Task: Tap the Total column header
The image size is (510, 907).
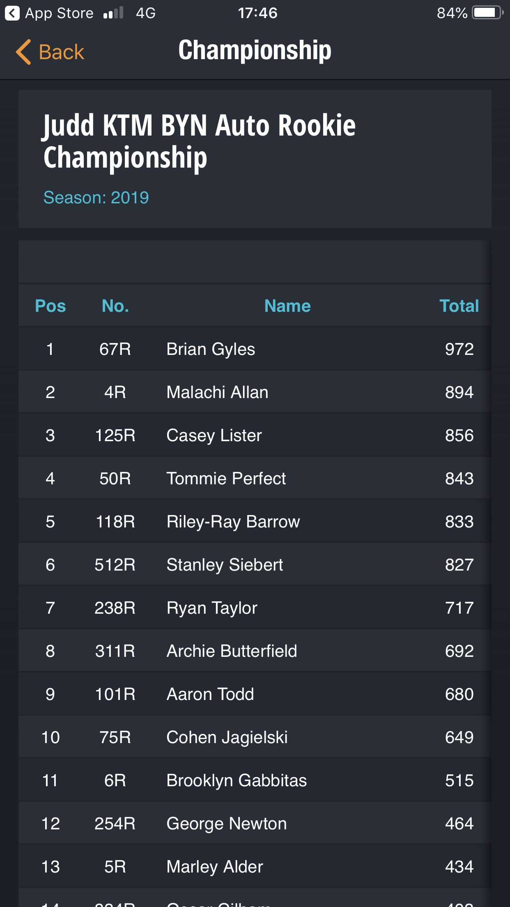Action: tap(459, 306)
